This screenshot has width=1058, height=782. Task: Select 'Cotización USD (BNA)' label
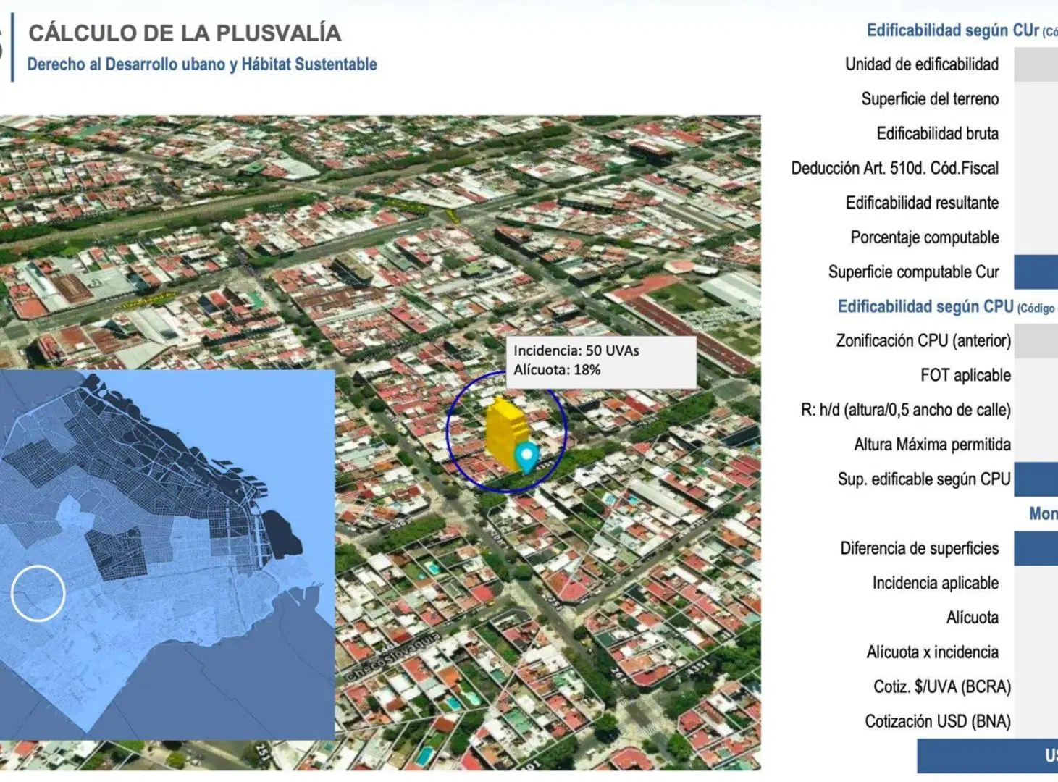[937, 722]
